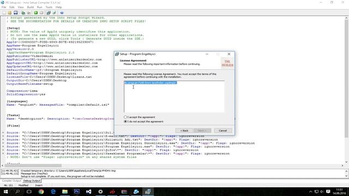Click the output panel scroll-down arrow
The image size is (349, 196).
click(x=347, y=176)
